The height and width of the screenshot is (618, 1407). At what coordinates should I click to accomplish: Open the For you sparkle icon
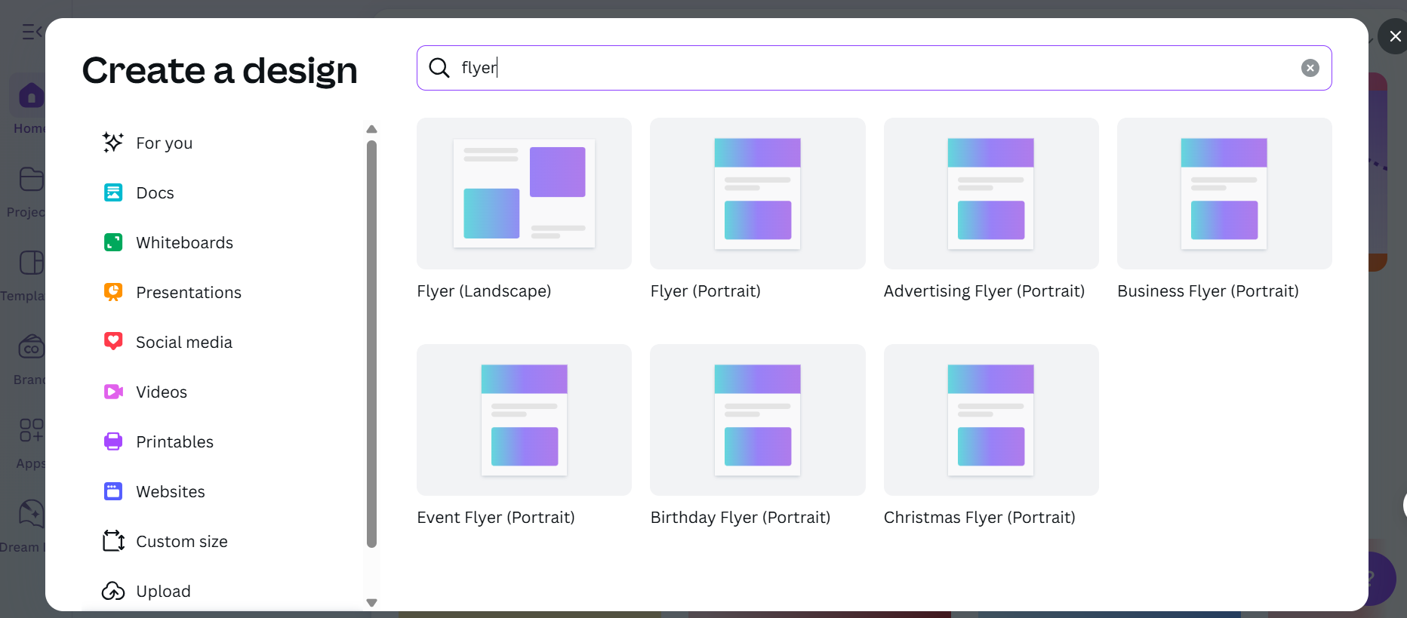coord(113,143)
